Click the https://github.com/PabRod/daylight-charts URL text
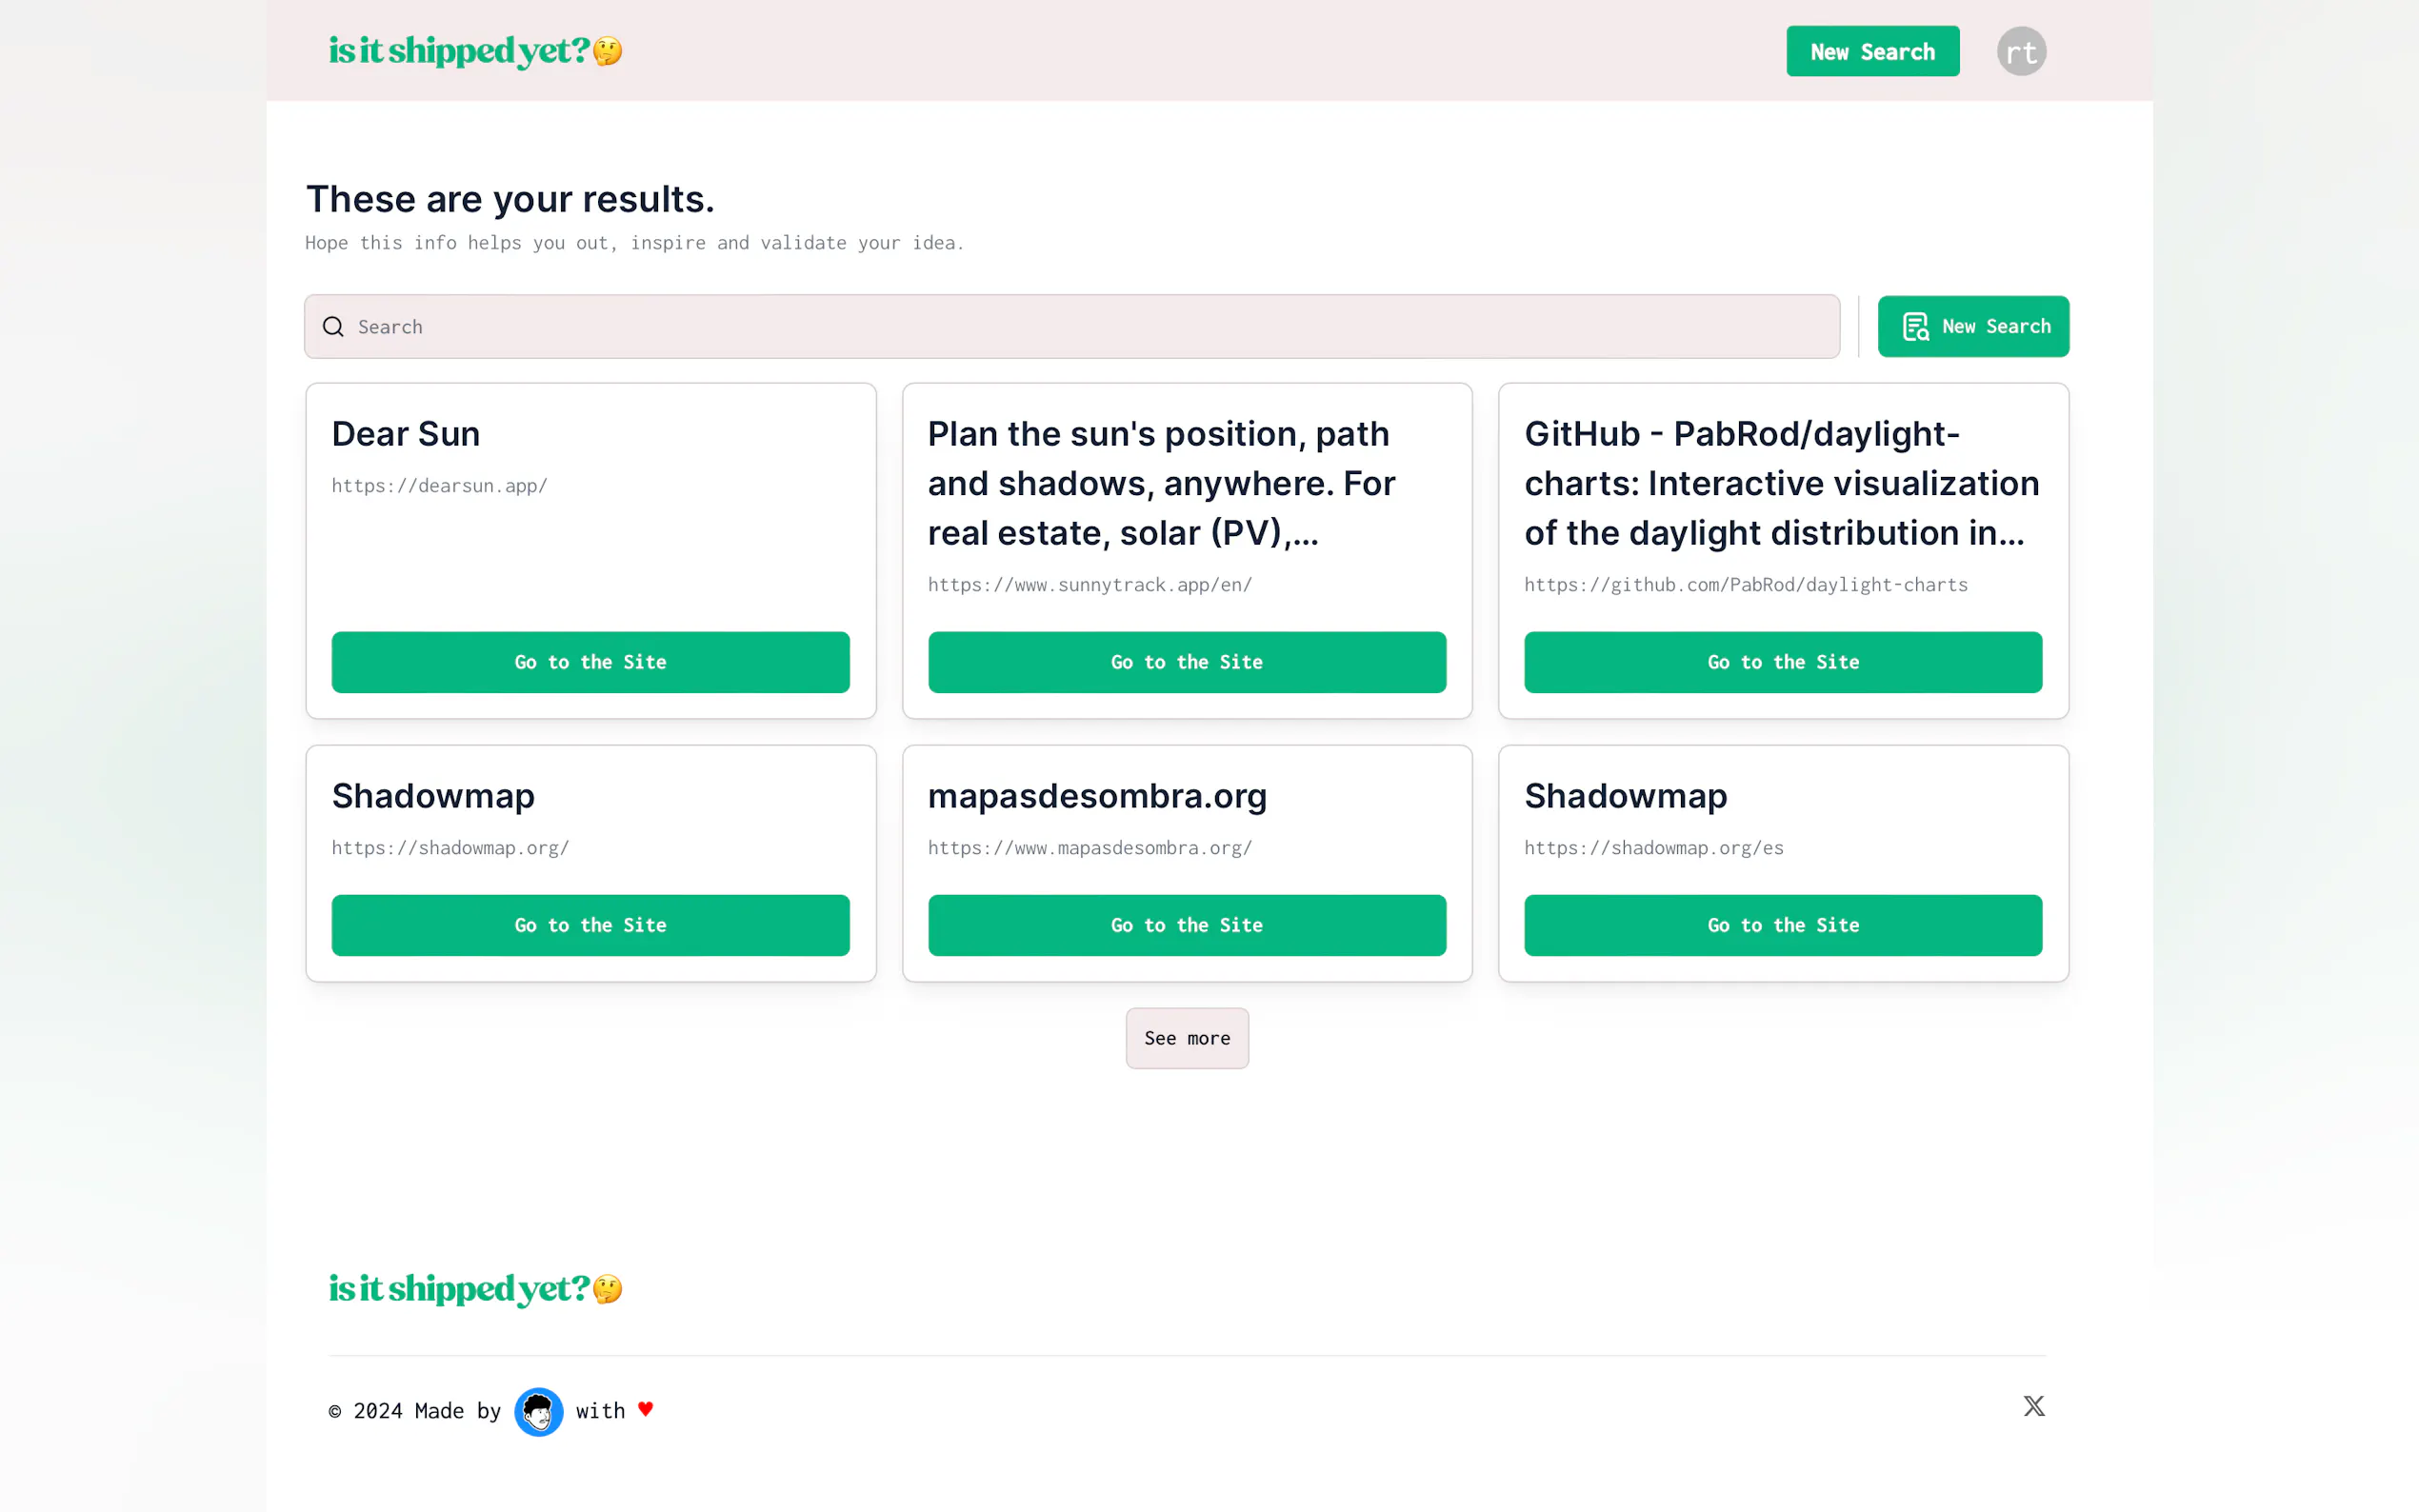Image resolution: width=2419 pixels, height=1512 pixels. (1745, 585)
